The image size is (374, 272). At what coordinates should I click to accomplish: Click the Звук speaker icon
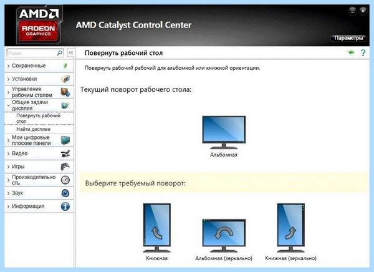(65, 193)
